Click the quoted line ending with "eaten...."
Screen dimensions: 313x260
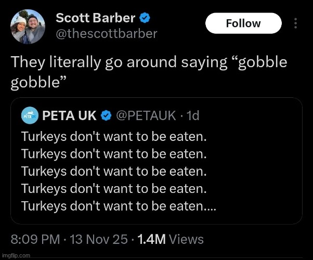[119, 206]
